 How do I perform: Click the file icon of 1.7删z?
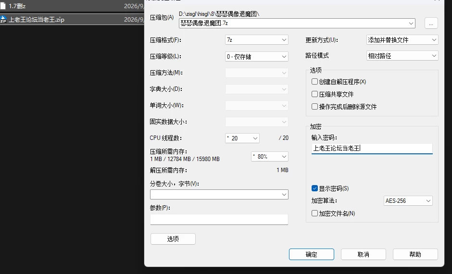(3, 6)
